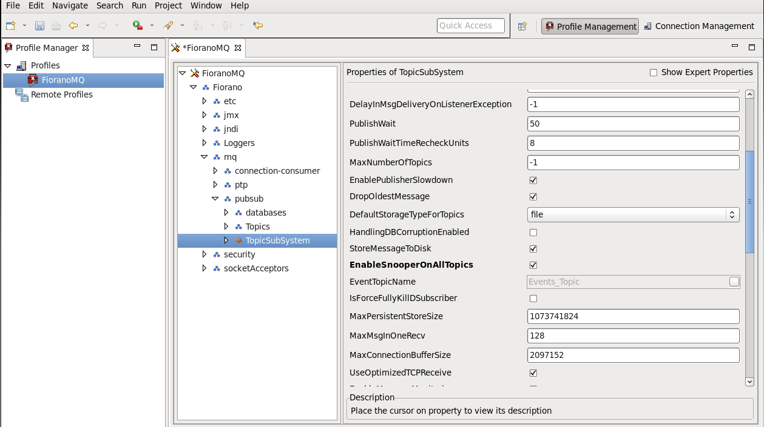The width and height of the screenshot is (764, 427).
Task: Open the Project menu
Action: [x=168, y=5]
